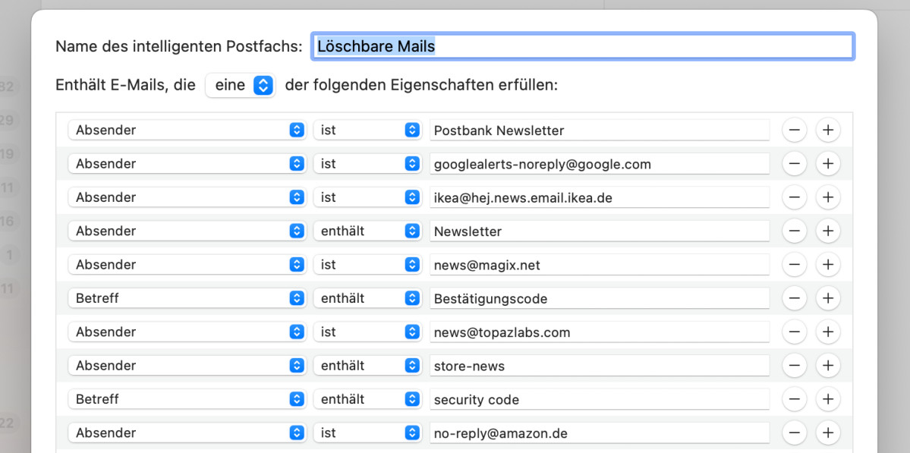
Task: Click plus button beside news@magix.net
Action: pyautogui.click(x=828, y=265)
